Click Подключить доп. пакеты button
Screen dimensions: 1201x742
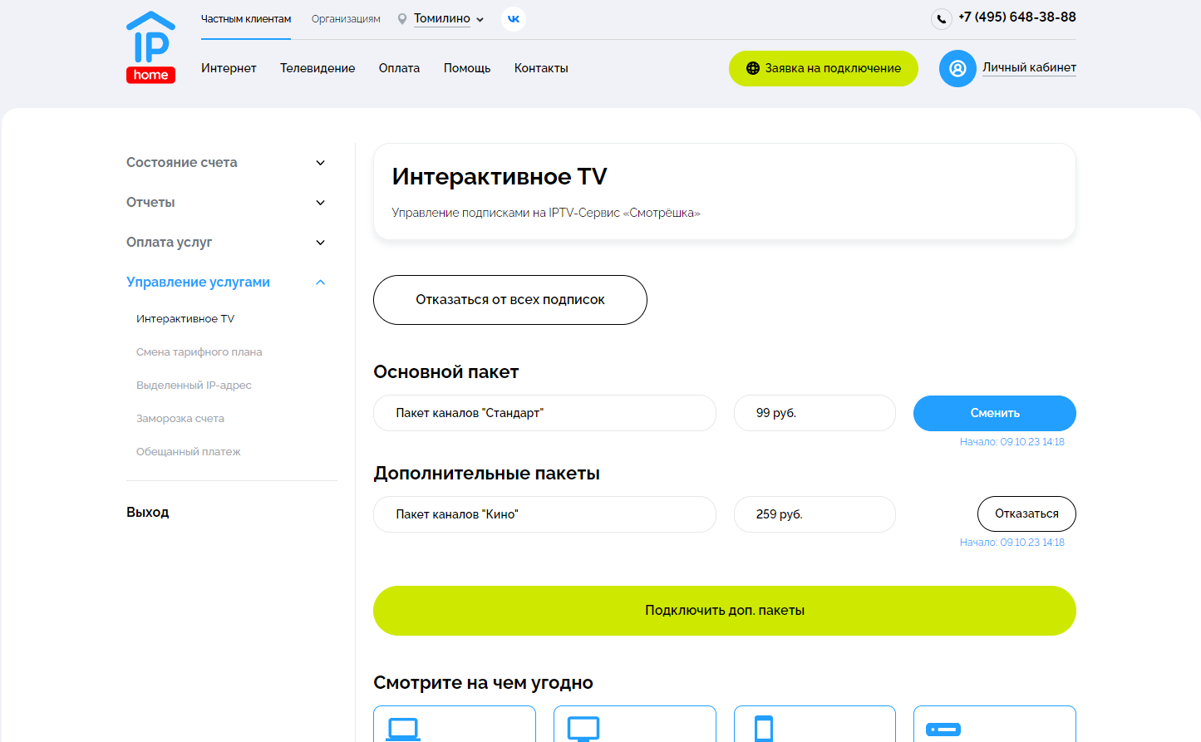[x=724, y=611]
